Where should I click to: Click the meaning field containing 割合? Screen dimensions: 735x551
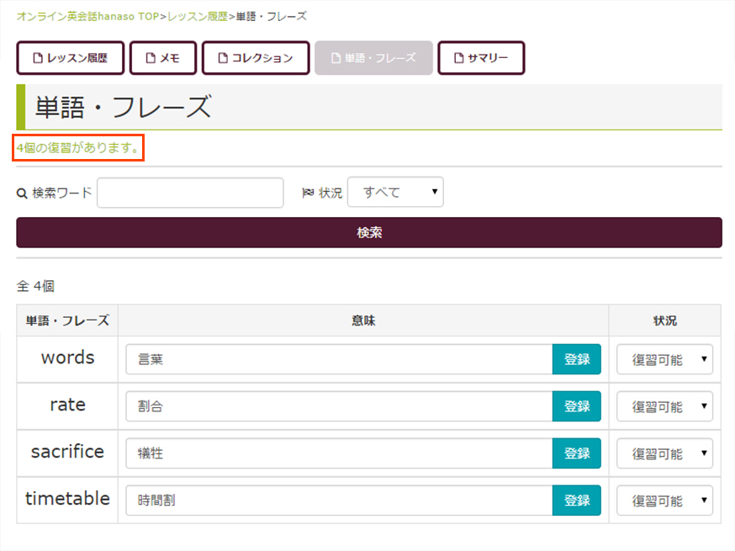340,406
